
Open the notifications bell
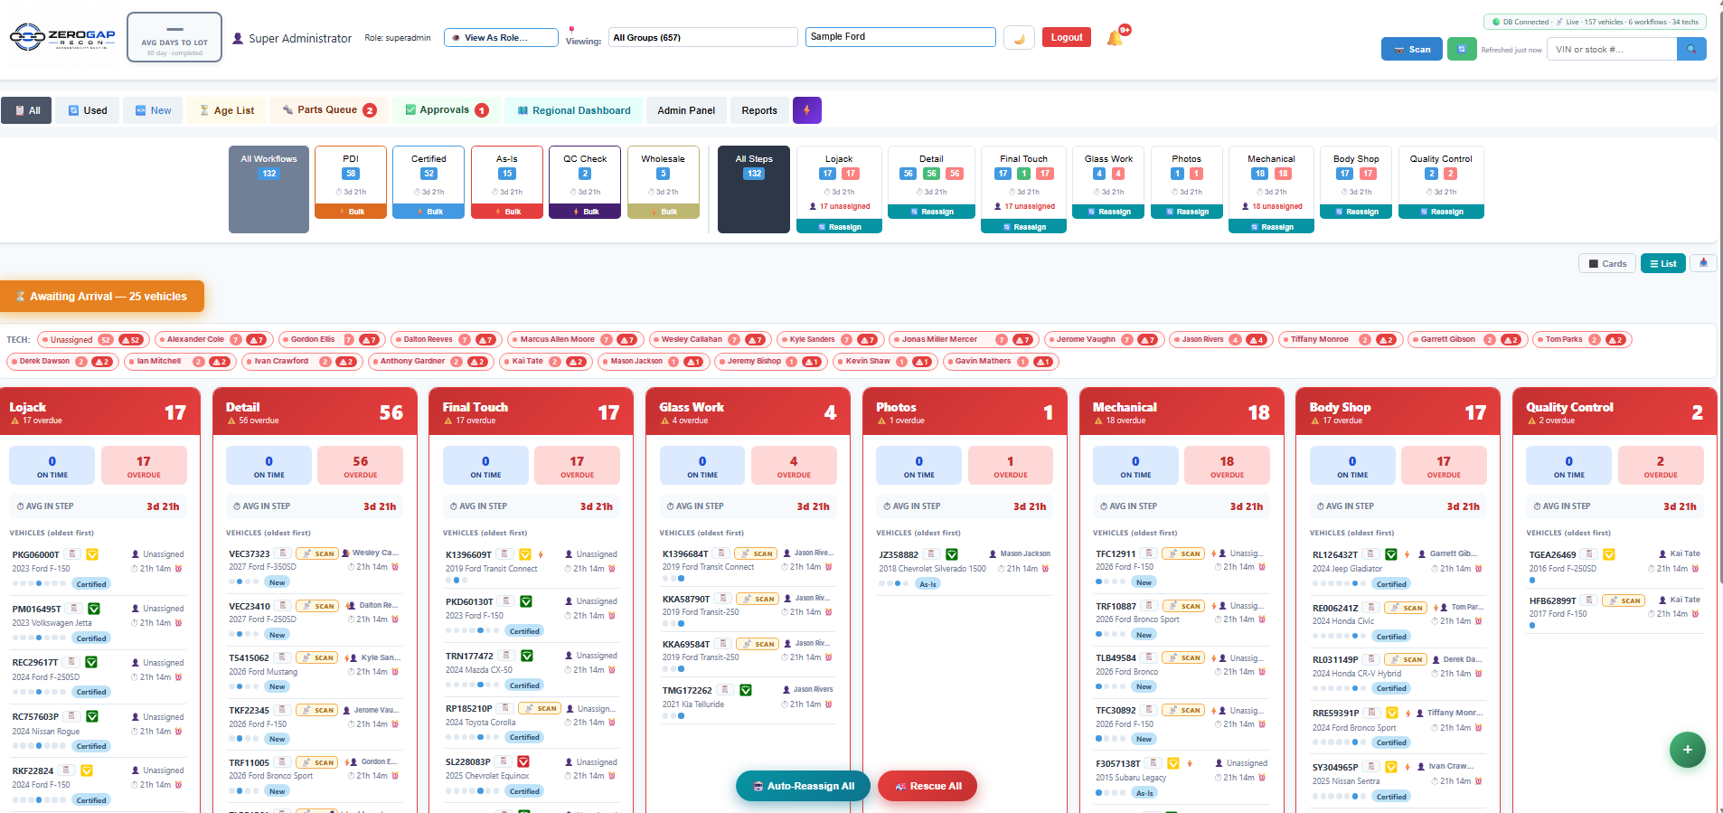coord(1116,38)
